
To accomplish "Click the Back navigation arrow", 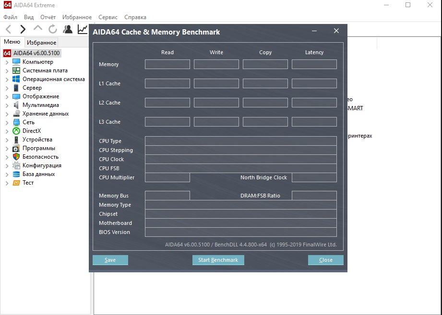I will [9, 29].
